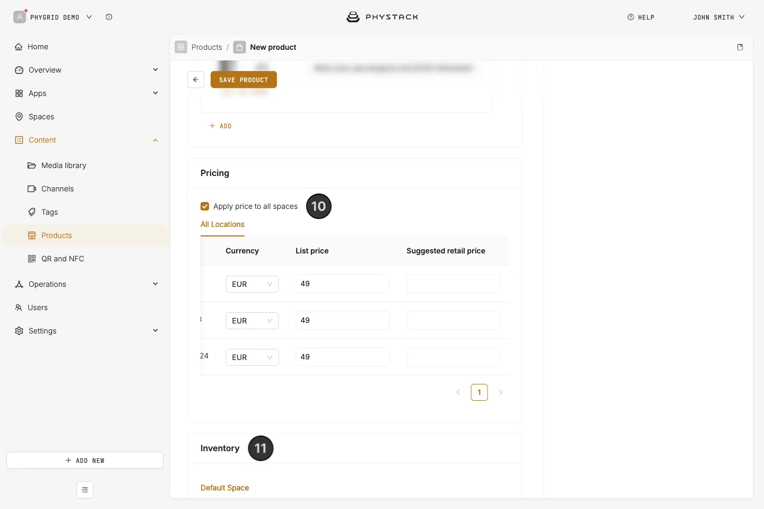Click the Channels icon in sidebar
The width and height of the screenshot is (764, 509).
tap(32, 189)
